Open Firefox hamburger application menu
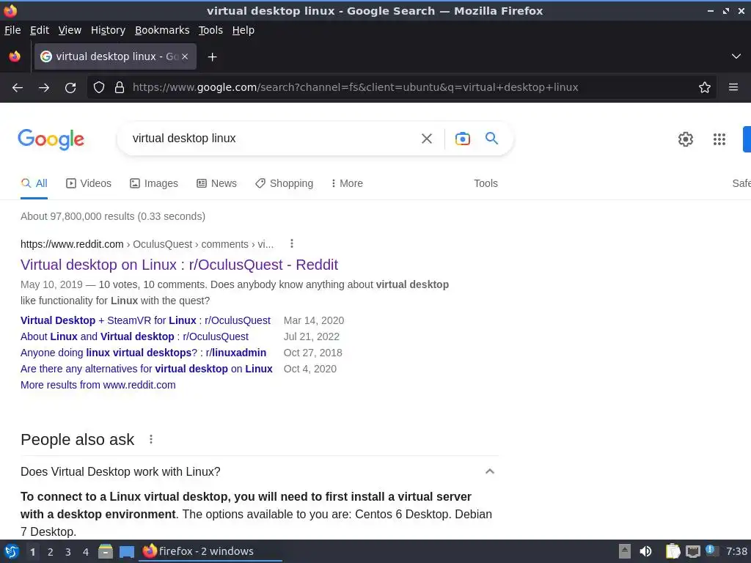 [733, 88]
